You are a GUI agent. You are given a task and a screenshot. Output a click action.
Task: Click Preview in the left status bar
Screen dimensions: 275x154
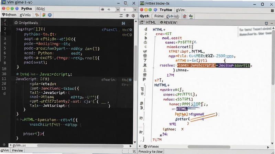tap(18, 150)
